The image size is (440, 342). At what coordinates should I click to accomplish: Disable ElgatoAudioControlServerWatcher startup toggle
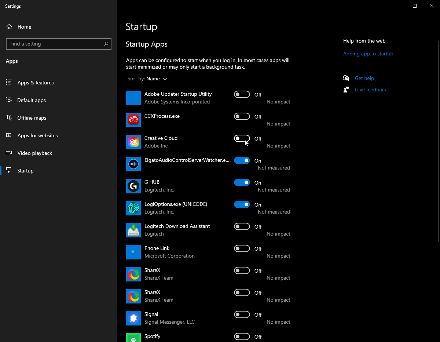point(242,160)
